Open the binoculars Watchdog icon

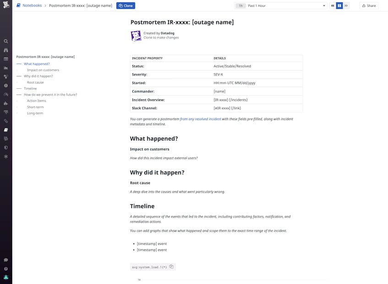point(6,50)
